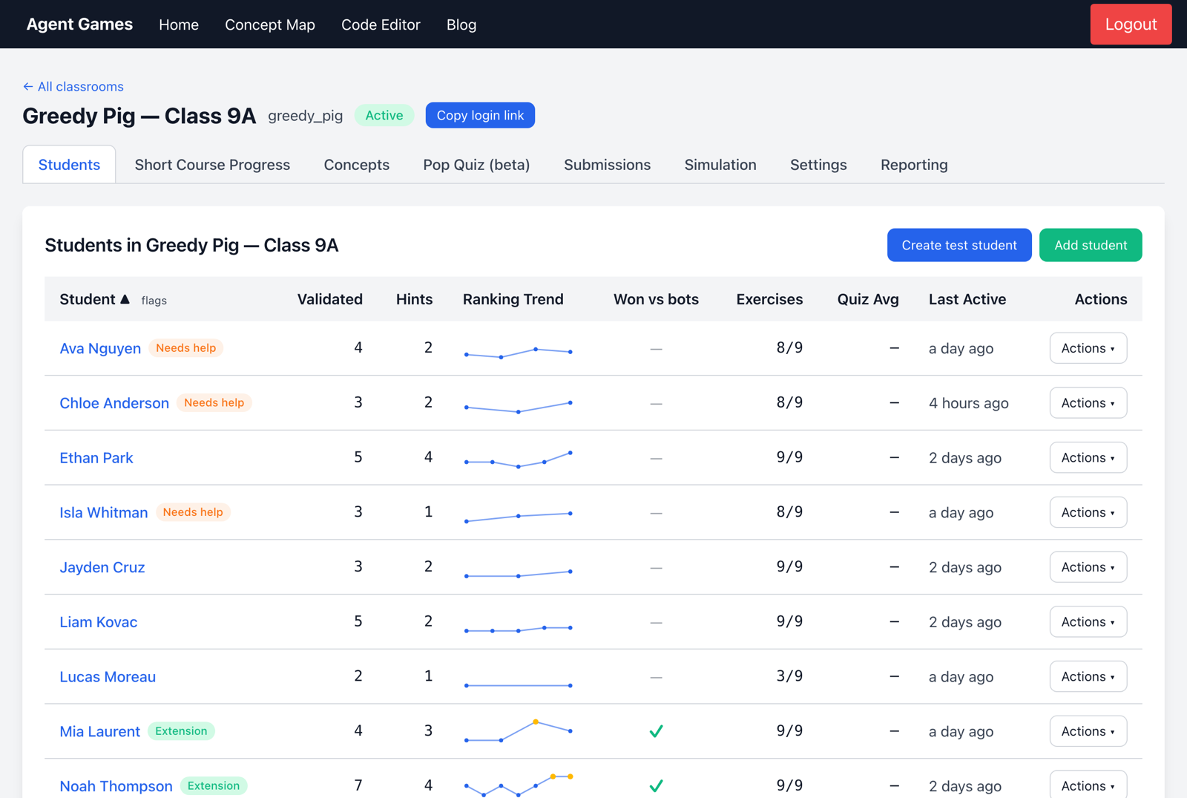The image size is (1187, 798).
Task: Open Ethan Park's student profile
Action: pos(96,458)
